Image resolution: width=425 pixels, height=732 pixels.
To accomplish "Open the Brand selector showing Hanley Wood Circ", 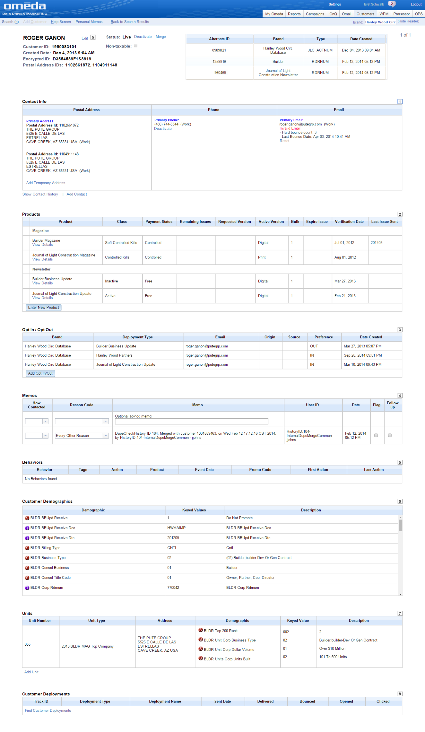I will pos(380,22).
